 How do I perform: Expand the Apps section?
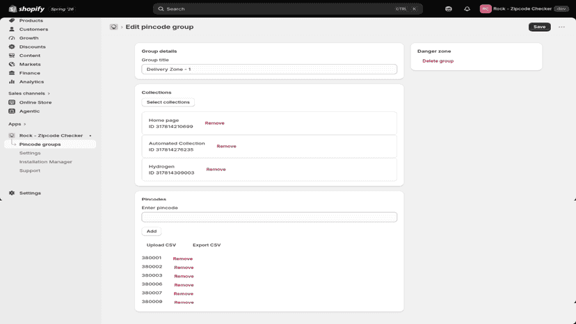[x=17, y=124]
